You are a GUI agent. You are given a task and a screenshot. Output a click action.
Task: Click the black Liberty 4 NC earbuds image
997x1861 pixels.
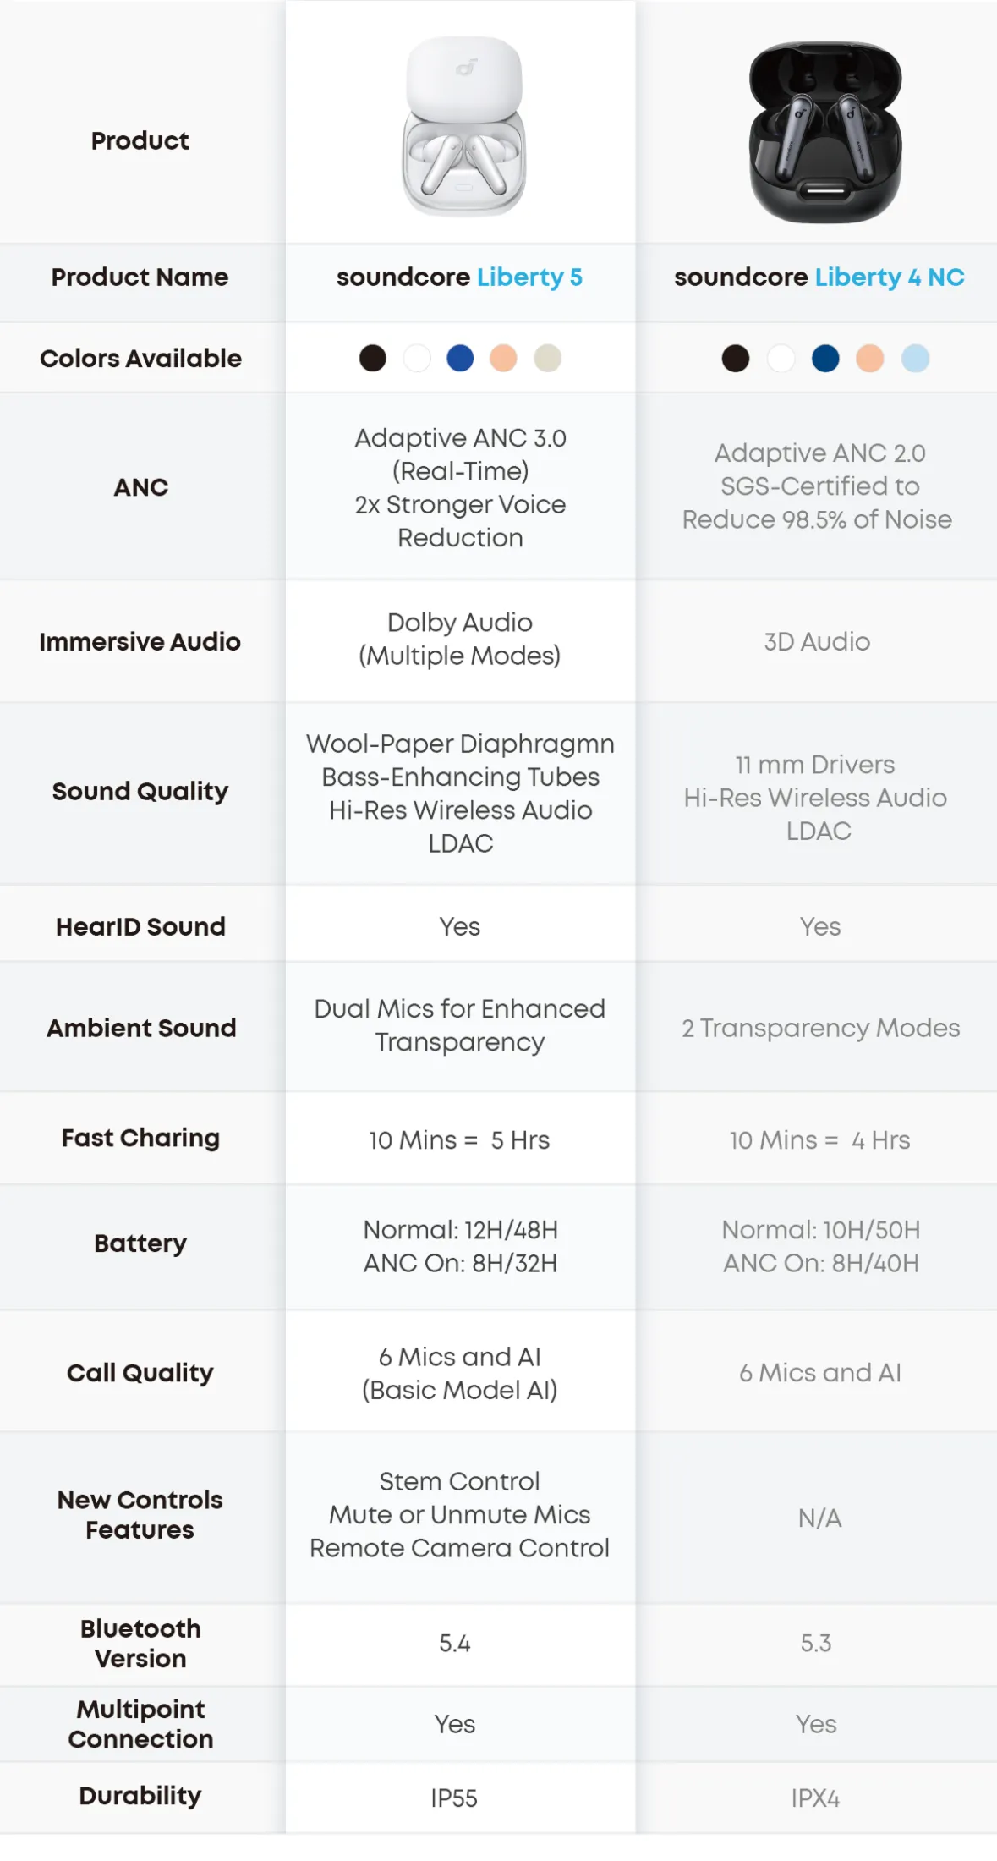(x=825, y=132)
